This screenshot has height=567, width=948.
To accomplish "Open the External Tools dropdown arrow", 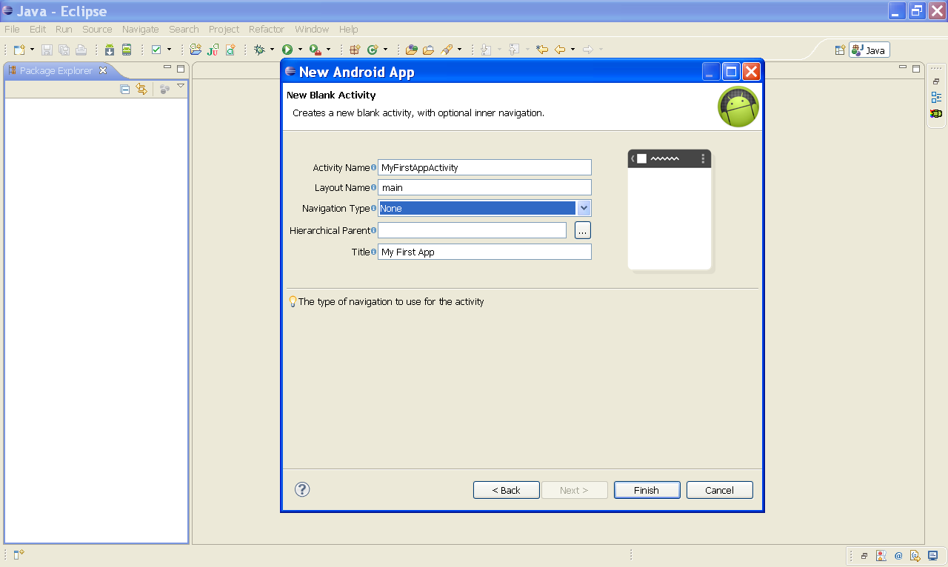I will (328, 50).
